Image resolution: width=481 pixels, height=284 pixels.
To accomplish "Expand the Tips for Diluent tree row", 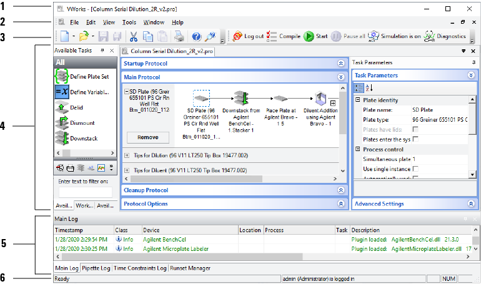I will [127, 170].
